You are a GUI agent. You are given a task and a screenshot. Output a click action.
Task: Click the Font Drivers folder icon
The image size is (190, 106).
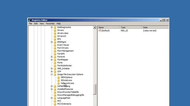pos(55,48)
